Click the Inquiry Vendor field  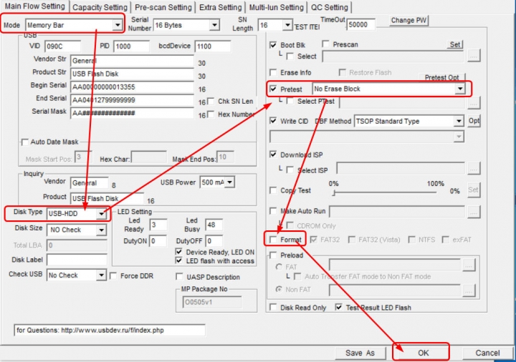(x=89, y=183)
